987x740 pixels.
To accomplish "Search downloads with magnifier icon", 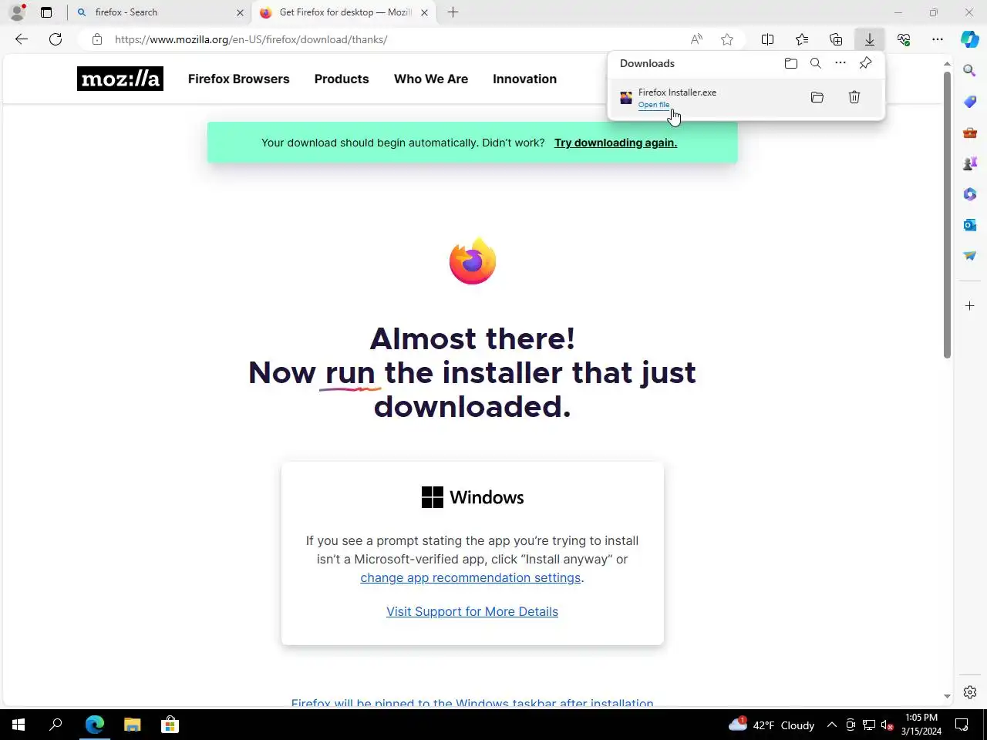I will click(x=816, y=63).
